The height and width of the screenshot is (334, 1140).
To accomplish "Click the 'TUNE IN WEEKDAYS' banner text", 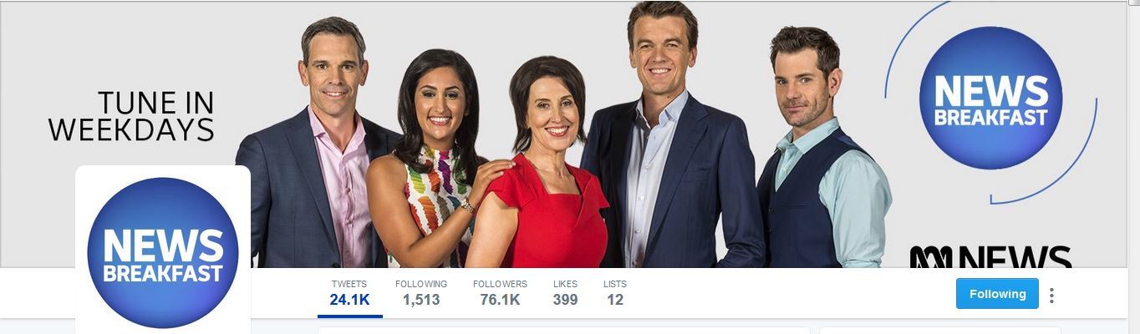I will [x=131, y=116].
